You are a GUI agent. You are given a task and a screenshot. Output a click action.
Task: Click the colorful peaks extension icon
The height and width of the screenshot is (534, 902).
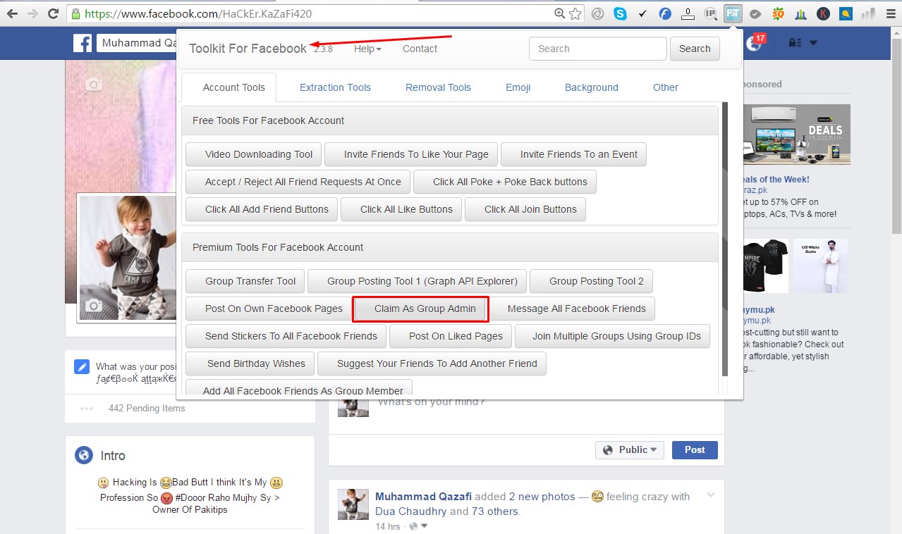coord(800,13)
